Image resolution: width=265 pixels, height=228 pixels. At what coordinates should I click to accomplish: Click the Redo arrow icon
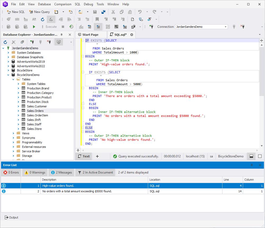tap(154, 12)
